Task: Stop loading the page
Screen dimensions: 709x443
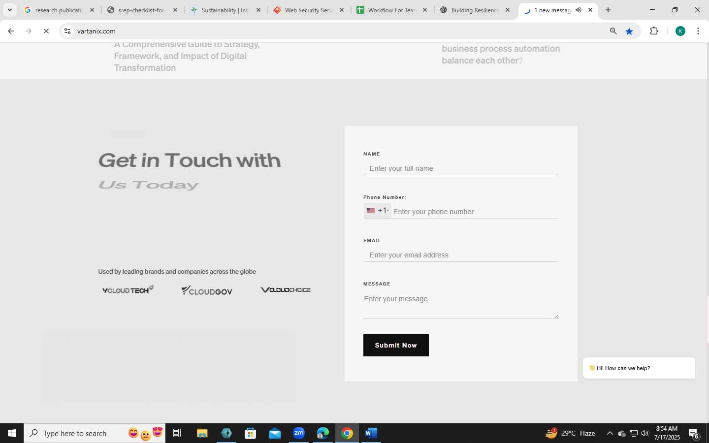Action: coord(46,31)
